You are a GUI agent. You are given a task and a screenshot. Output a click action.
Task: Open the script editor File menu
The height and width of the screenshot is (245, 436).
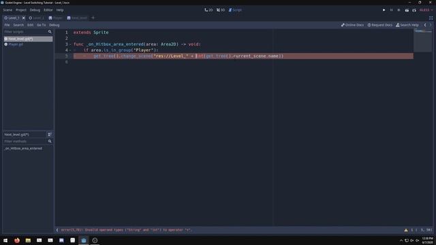point(7,25)
